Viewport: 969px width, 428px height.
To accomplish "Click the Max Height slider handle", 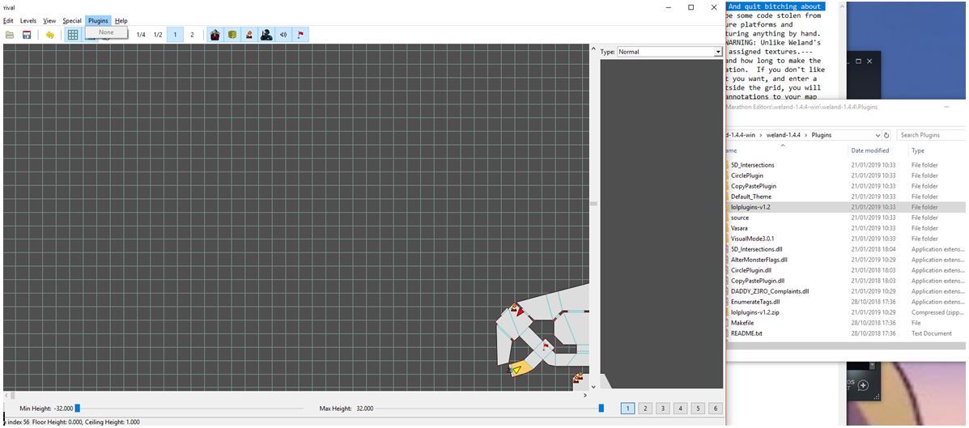I will [601, 409].
